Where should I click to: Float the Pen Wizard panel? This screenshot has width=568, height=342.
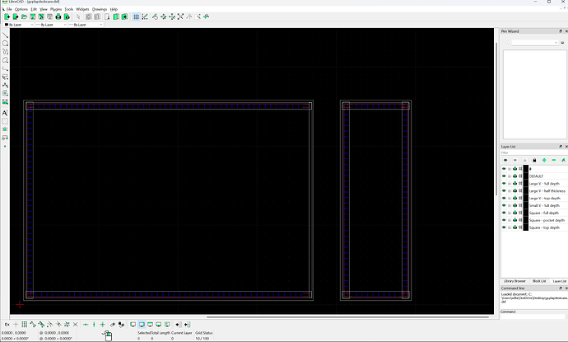point(561,31)
